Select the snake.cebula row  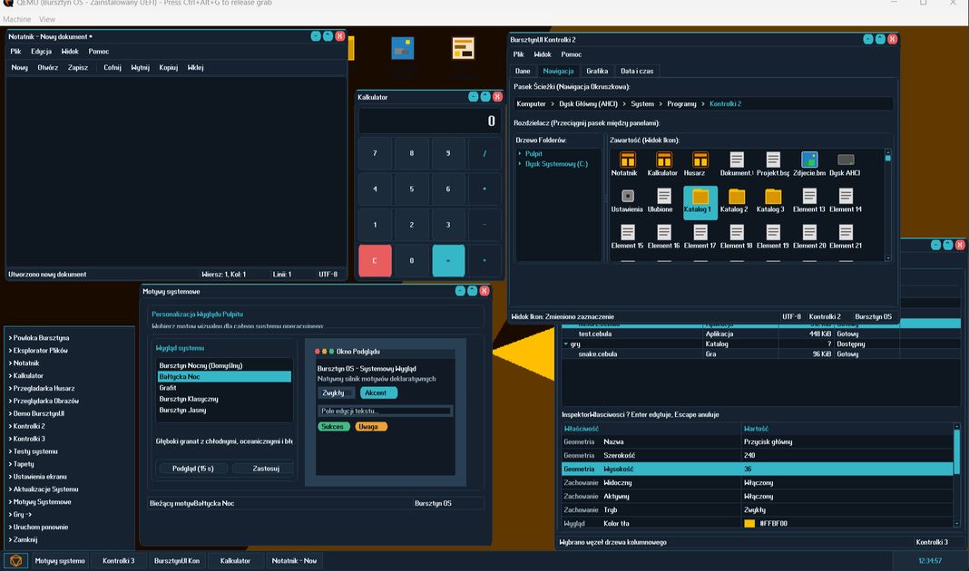click(x=760, y=354)
